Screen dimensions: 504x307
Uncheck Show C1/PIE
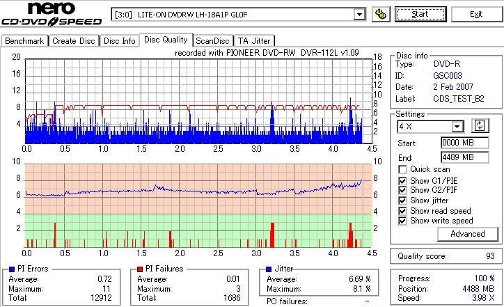[x=402, y=181]
